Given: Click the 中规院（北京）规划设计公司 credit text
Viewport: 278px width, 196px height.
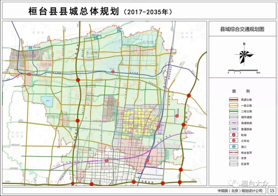Looking at the screenshot, I should tap(240, 191).
